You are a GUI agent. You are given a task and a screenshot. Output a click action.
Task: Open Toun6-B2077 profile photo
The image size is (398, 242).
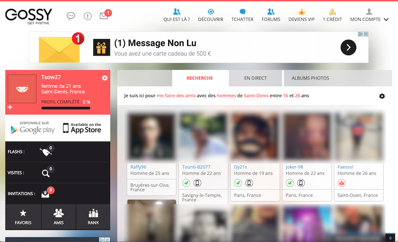203,137
